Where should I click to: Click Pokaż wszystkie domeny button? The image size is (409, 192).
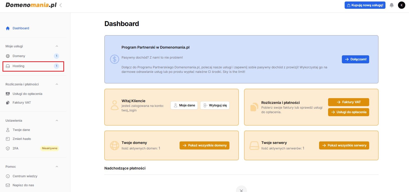point(204,145)
